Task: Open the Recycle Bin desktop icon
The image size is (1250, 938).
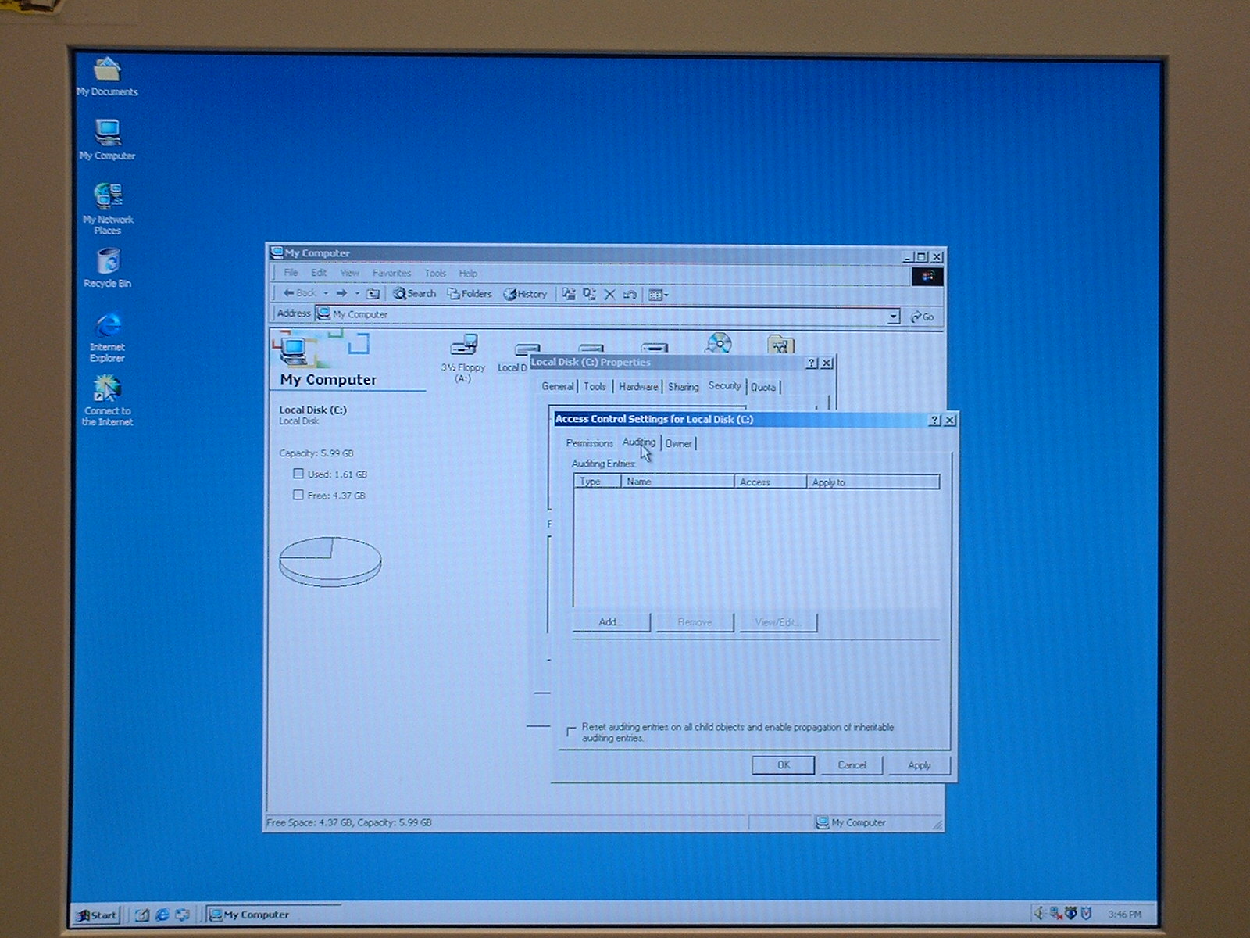Action: (108, 262)
